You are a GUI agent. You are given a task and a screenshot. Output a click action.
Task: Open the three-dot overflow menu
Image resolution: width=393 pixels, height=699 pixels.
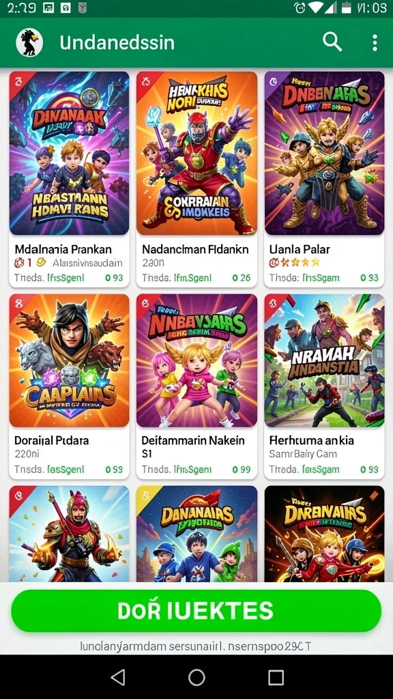[x=375, y=43]
